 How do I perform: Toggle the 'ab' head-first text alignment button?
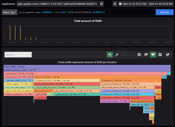tap(110, 54)
